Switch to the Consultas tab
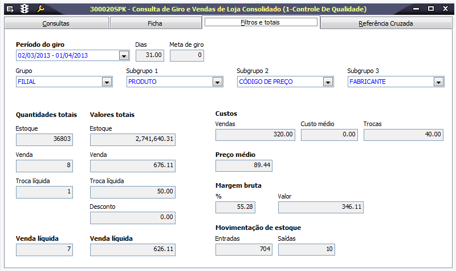 (x=55, y=23)
